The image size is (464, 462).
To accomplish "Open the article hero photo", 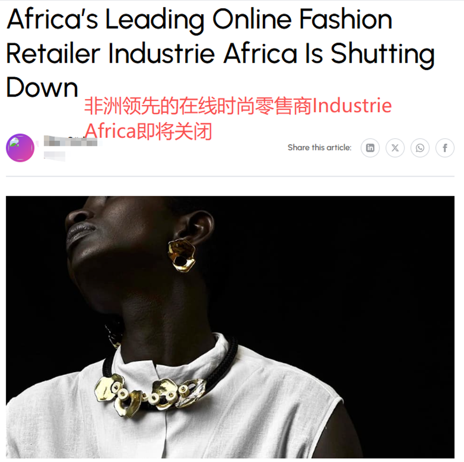I will click(230, 327).
